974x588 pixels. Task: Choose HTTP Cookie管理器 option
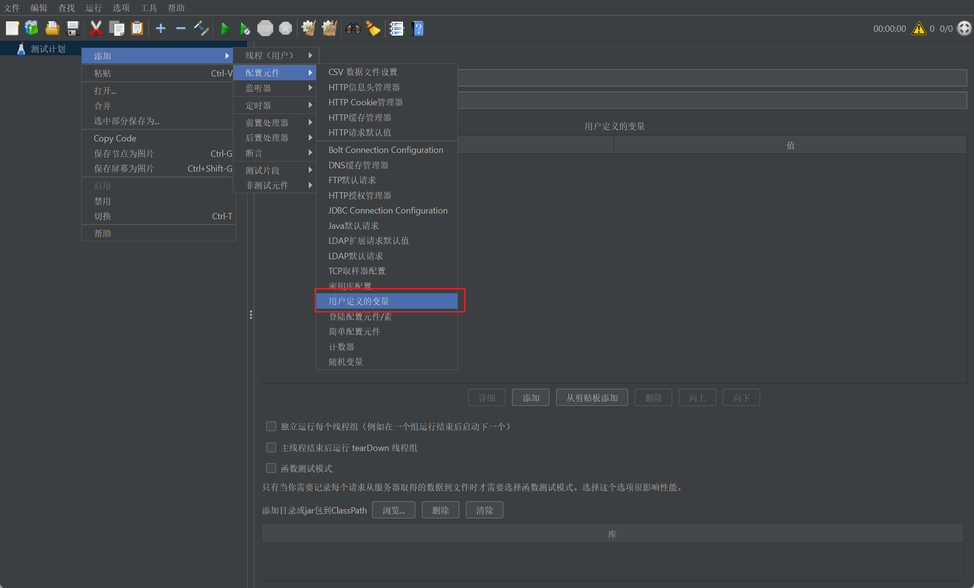click(387, 102)
